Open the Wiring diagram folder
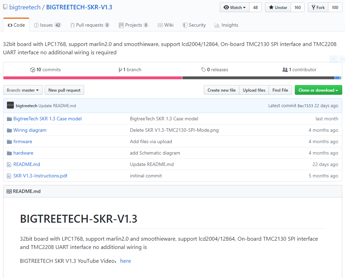 click(x=30, y=130)
